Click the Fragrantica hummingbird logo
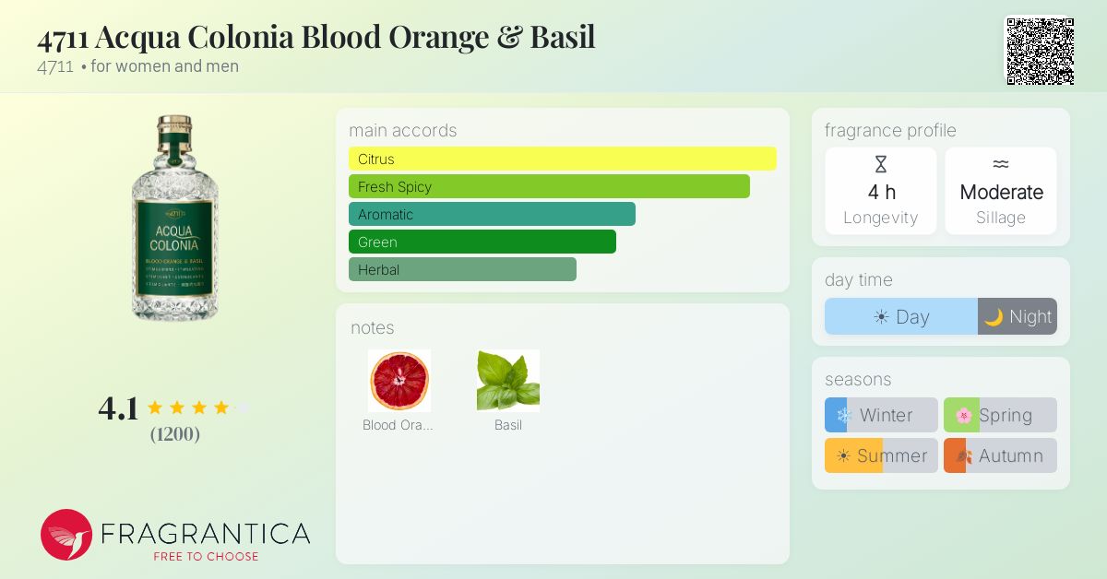This screenshot has height=579, width=1107. (66, 535)
